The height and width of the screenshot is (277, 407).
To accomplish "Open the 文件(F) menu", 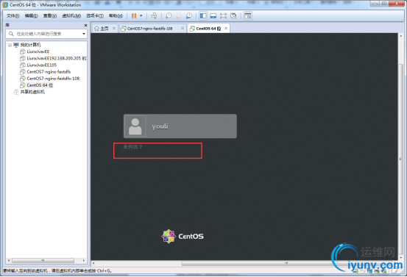I will 13,16.
